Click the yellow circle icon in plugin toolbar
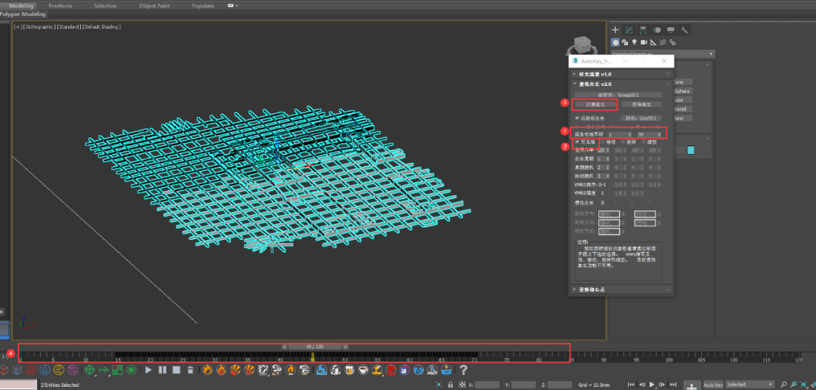Viewport: 816px width, 390px height. coord(59,370)
